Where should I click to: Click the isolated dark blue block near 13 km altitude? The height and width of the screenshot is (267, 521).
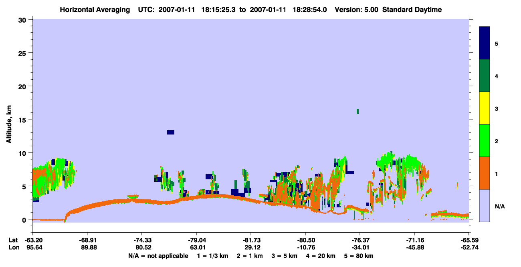click(171, 132)
